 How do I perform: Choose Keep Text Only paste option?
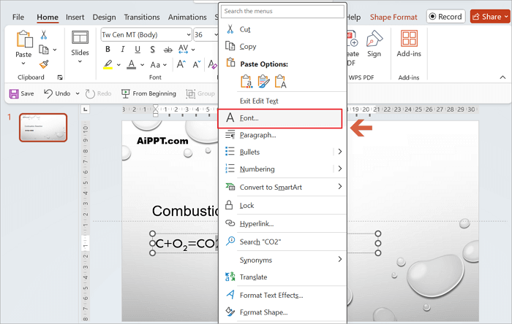279,81
